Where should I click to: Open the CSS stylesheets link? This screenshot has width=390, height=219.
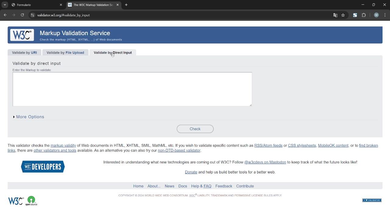tap(302, 146)
